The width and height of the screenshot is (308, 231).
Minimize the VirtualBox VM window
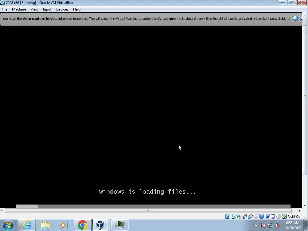tap(282, 2)
